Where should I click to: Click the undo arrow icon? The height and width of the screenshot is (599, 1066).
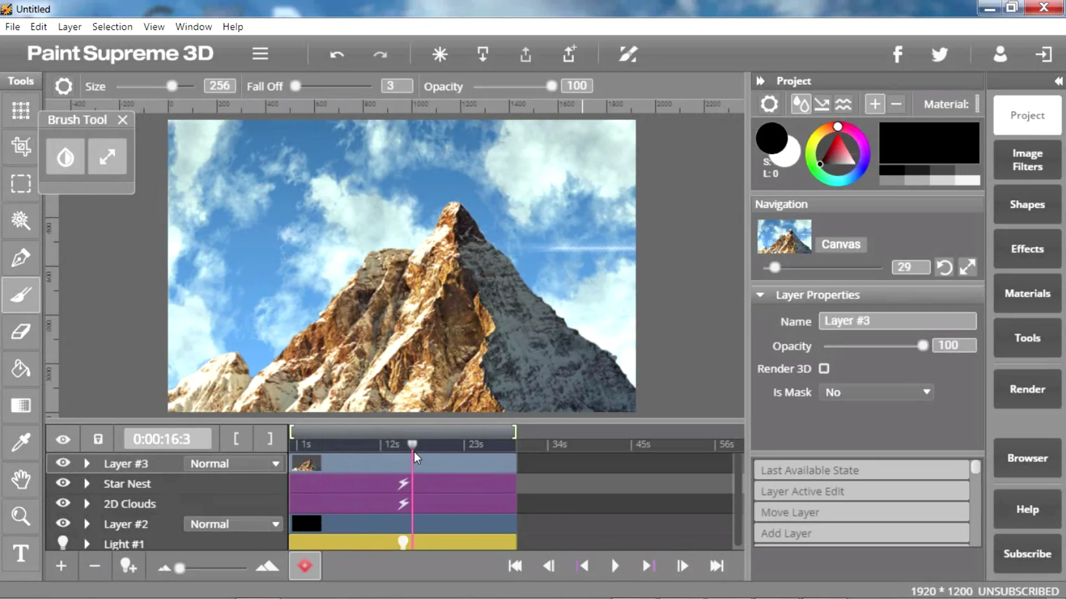point(337,54)
